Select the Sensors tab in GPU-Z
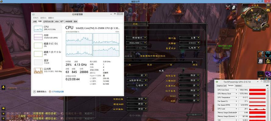Screen dimensions: 271x121 (230, 86)
